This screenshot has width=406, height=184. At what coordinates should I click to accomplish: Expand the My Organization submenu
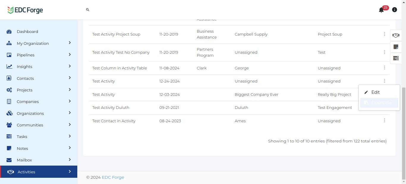[x=70, y=43]
